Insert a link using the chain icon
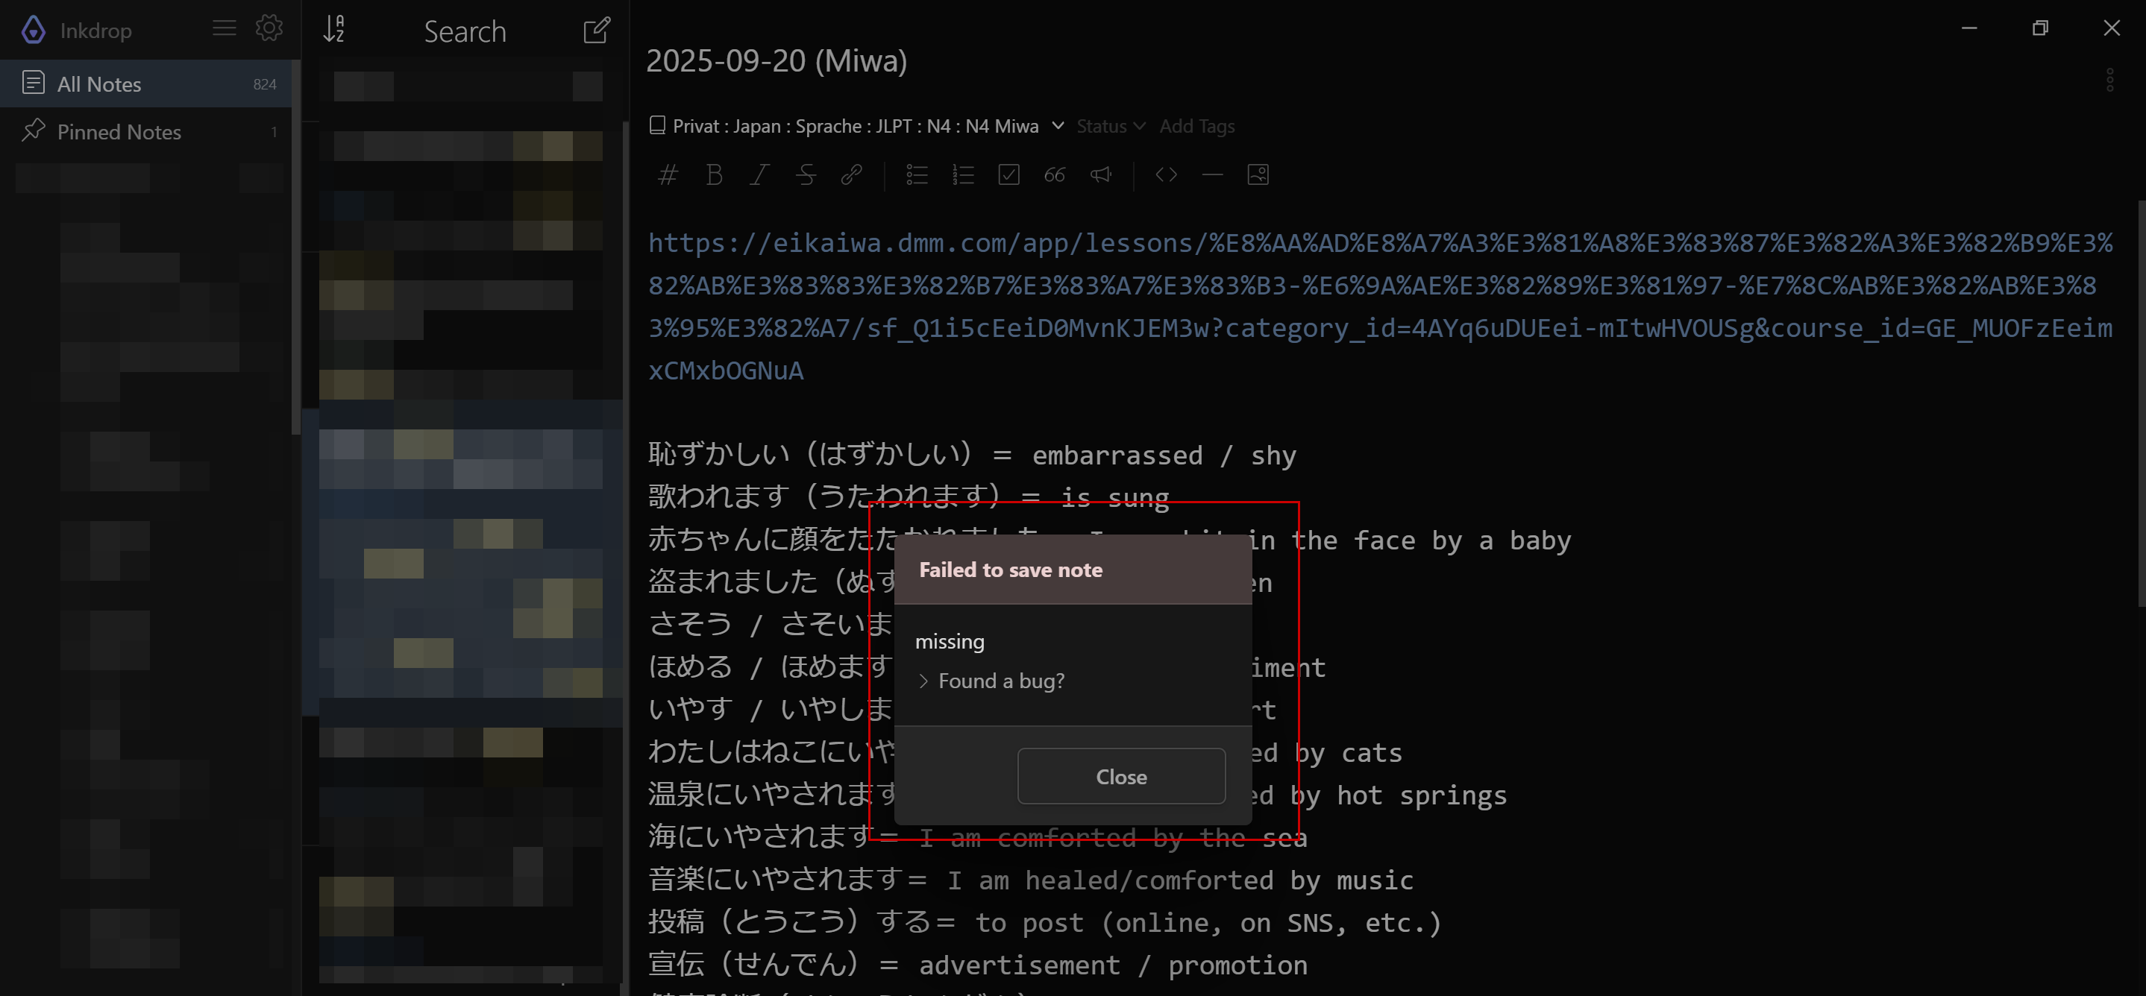Image resolution: width=2146 pixels, height=996 pixels. pos(850,175)
